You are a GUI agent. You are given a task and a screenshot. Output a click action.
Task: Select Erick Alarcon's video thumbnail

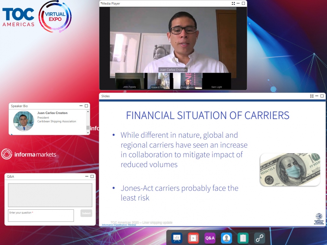pyautogui.click(x=187, y=81)
